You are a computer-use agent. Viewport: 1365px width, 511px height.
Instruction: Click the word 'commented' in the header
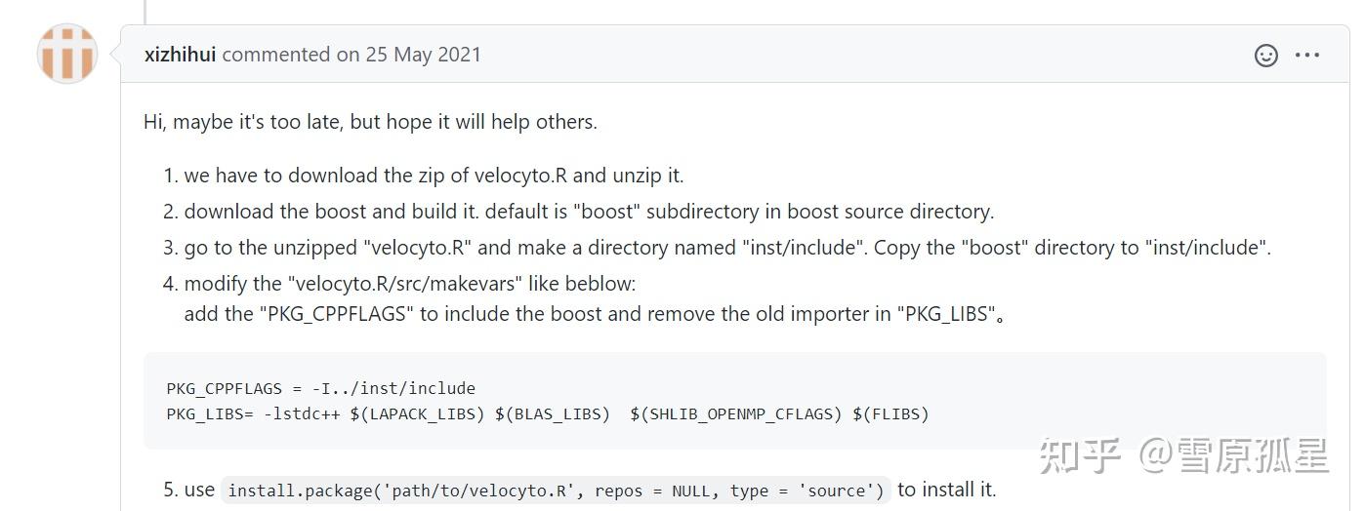[277, 55]
